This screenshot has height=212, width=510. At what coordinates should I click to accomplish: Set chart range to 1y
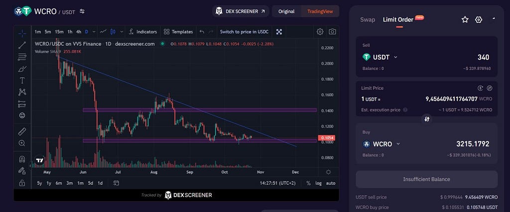[x=49, y=183]
